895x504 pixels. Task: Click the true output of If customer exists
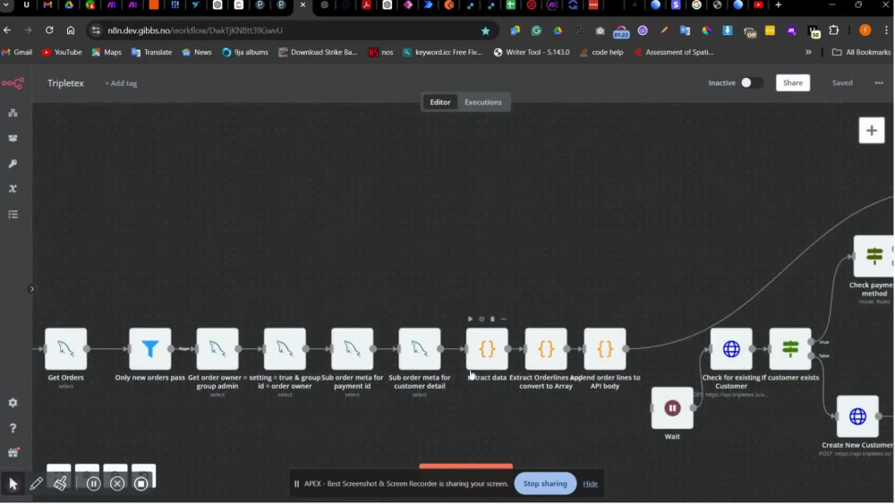coord(812,342)
